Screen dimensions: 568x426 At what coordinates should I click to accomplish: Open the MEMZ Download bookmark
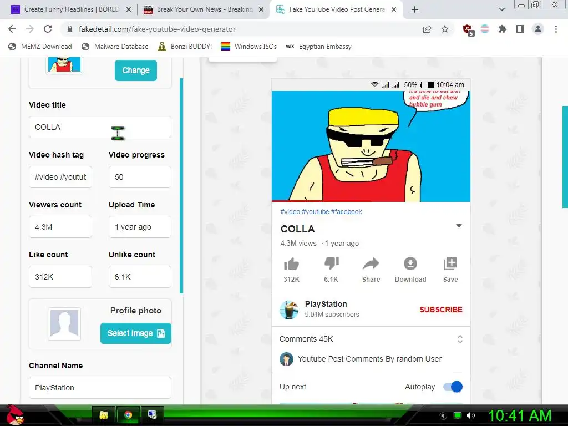pos(40,47)
